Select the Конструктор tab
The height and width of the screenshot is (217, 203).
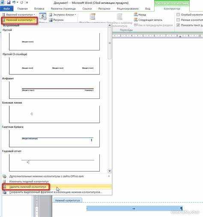(x=172, y=9)
